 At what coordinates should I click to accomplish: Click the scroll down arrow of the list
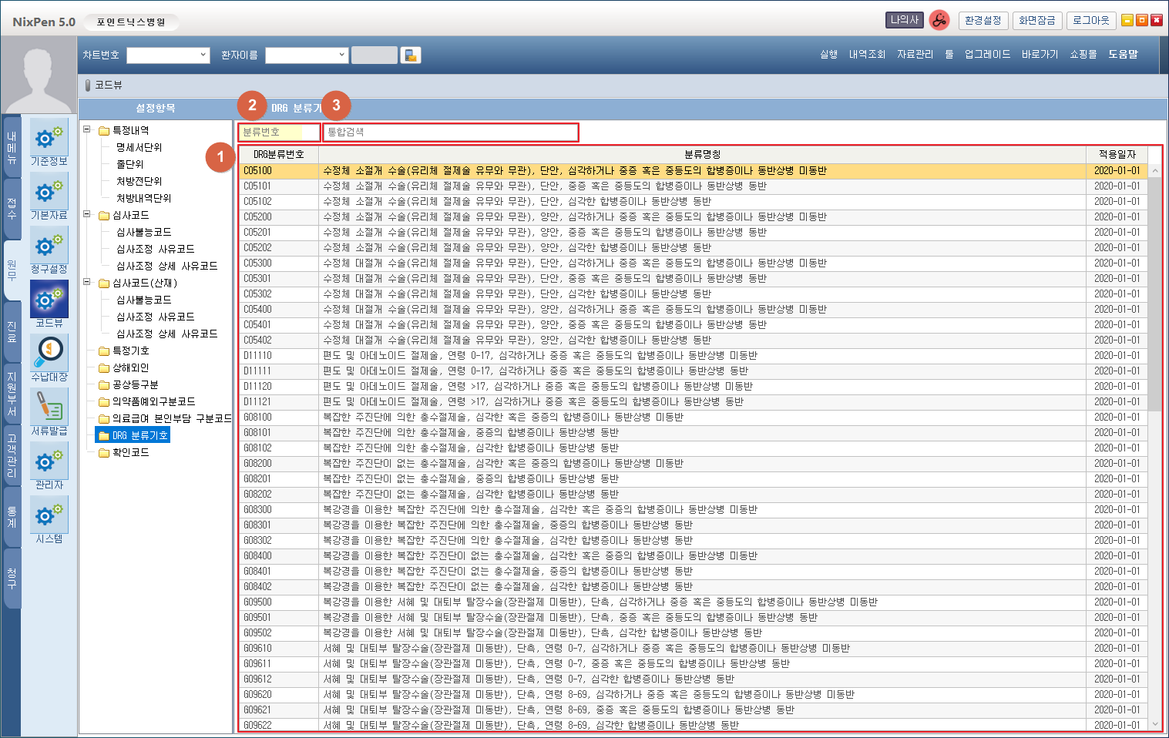(1154, 724)
